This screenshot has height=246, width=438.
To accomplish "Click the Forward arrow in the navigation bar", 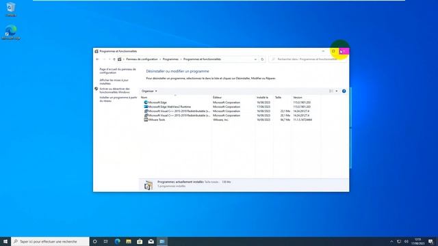I will click(x=104, y=59).
